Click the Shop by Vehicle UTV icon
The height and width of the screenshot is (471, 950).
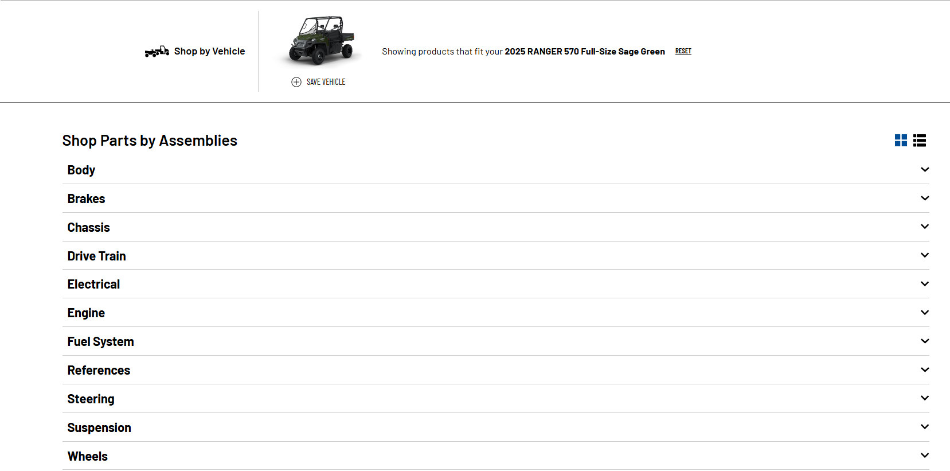click(x=157, y=52)
